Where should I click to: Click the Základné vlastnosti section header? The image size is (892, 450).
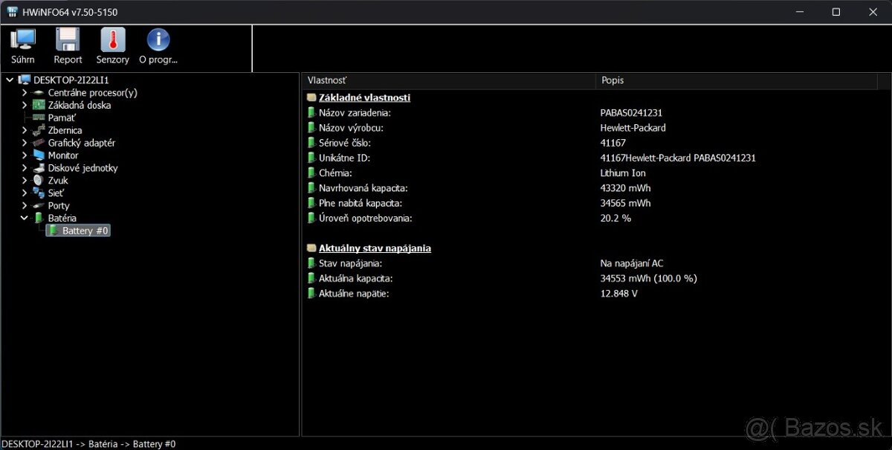[x=364, y=97]
